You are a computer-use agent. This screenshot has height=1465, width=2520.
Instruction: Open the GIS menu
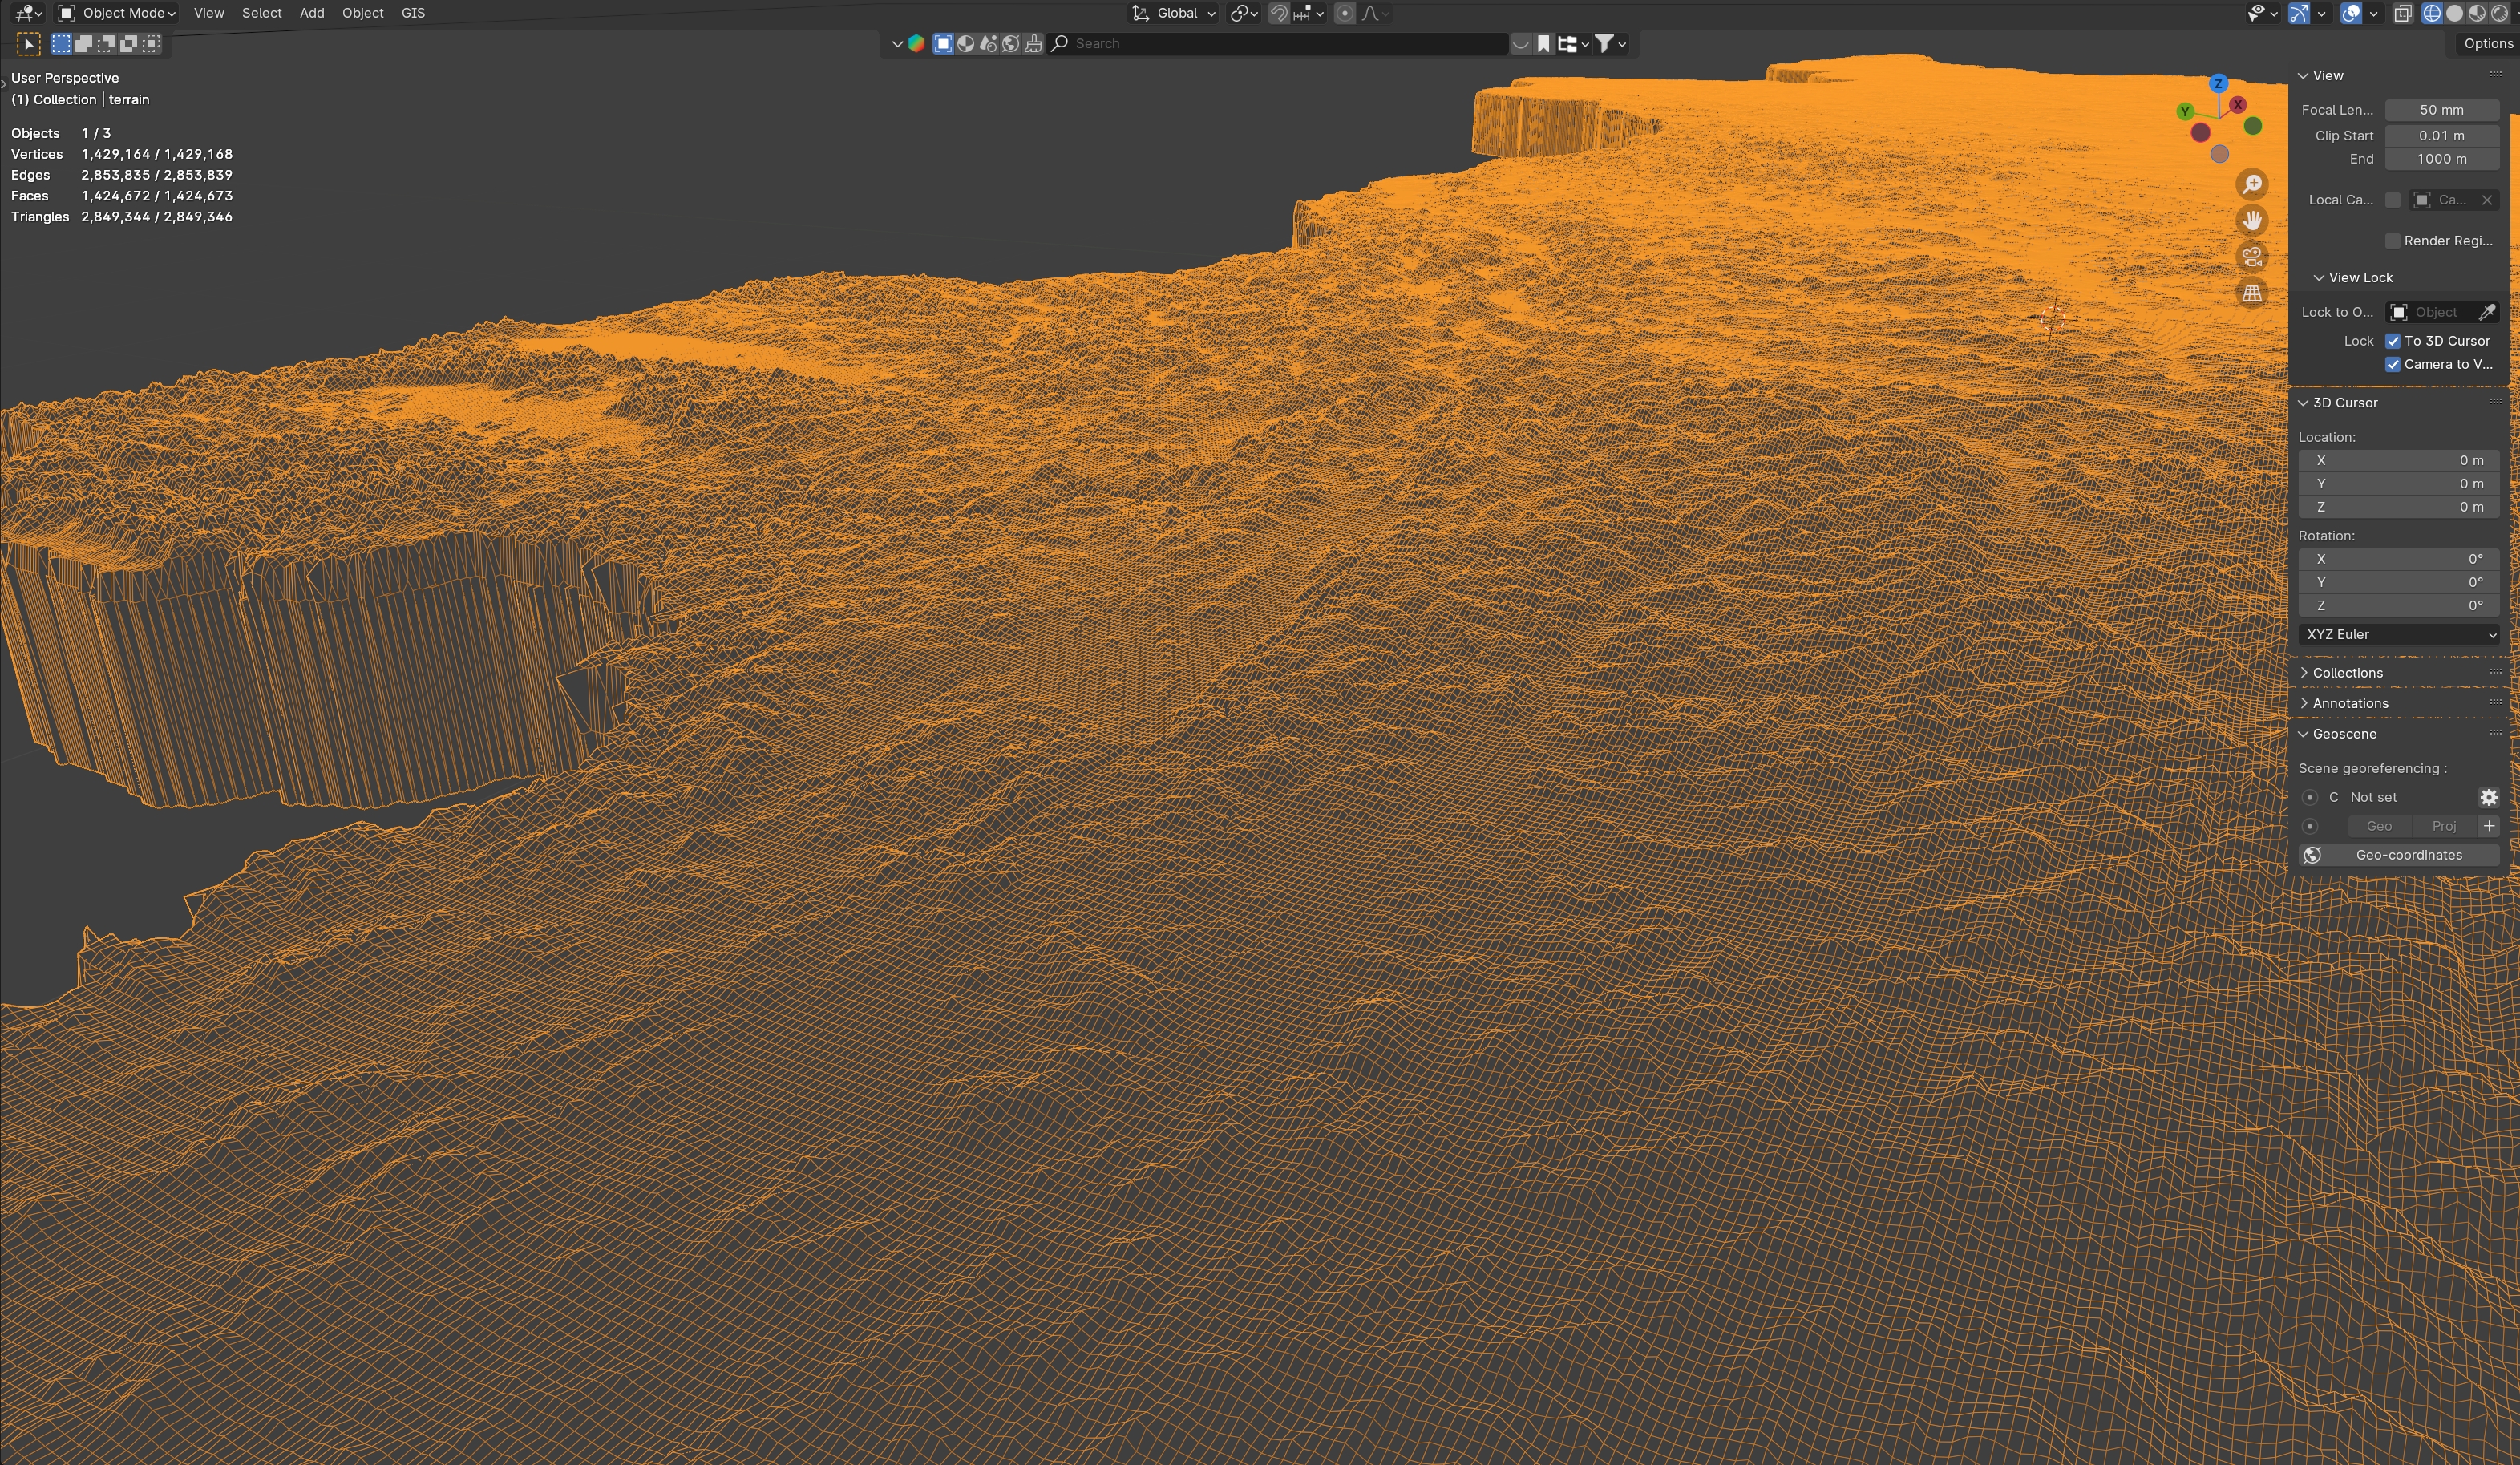(413, 13)
